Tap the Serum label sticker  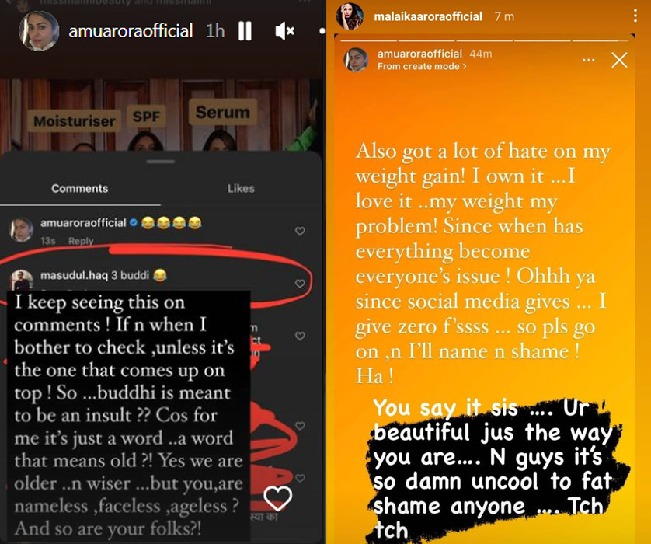click(223, 112)
